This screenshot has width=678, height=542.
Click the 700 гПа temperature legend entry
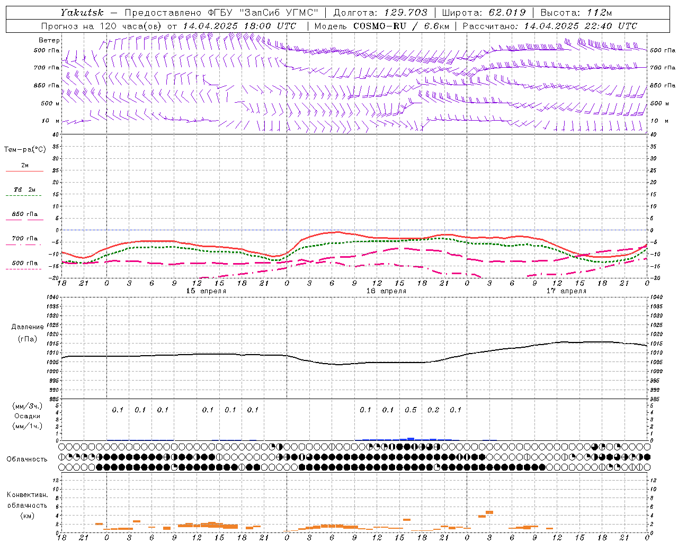(x=24, y=239)
